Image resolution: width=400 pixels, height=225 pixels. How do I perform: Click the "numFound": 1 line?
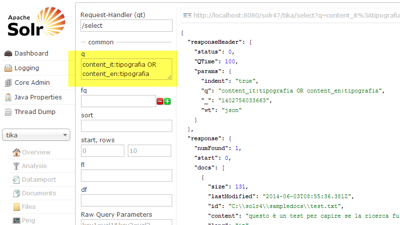218,149
